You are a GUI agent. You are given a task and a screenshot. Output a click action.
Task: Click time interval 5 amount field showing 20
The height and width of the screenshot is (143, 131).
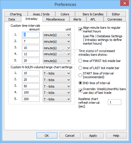tap(31, 61)
